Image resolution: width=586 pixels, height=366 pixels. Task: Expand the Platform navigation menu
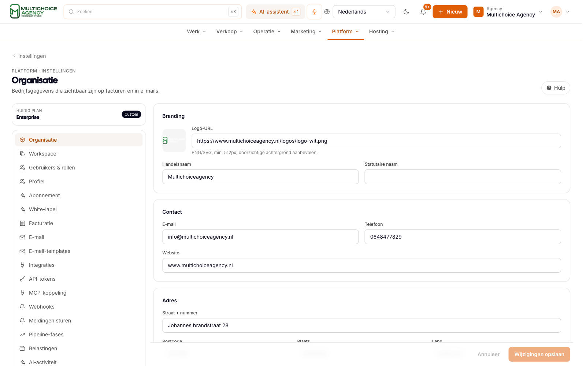(x=345, y=31)
